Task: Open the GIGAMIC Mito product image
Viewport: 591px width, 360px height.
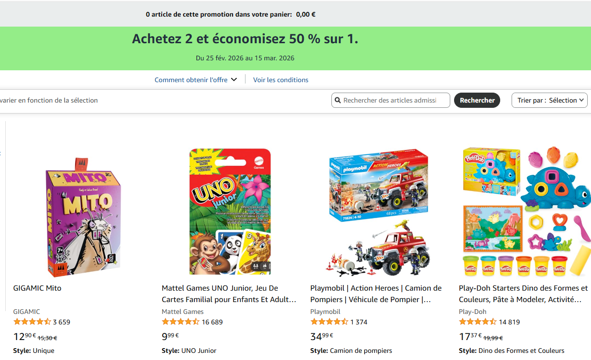Action: point(80,211)
